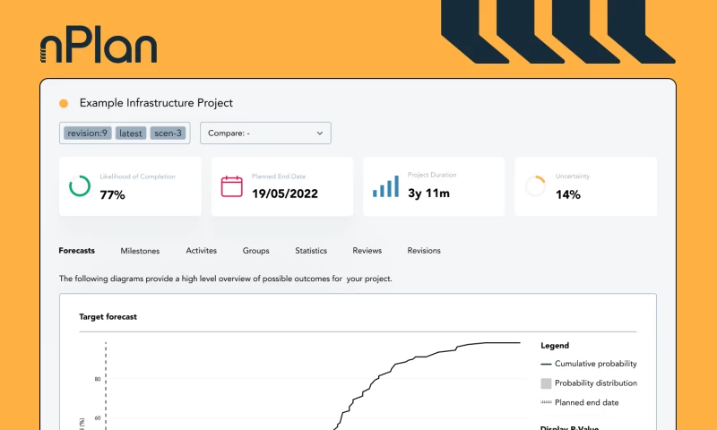Click the nPlan logo
Image resolution: width=717 pixels, height=430 pixels.
click(x=99, y=47)
